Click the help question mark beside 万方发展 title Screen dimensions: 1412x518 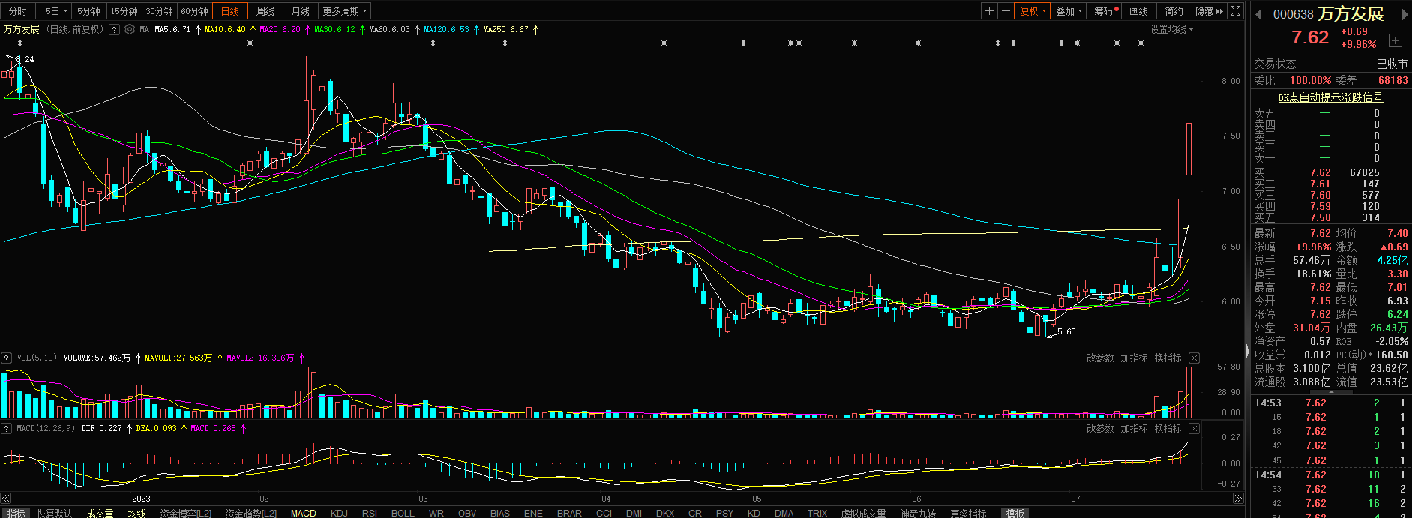click(x=114, y=30)
